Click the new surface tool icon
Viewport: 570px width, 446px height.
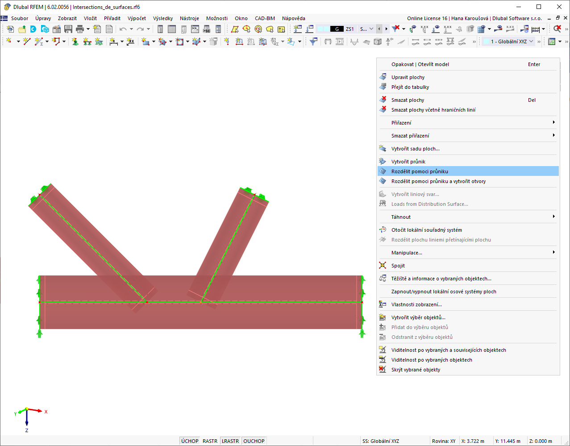pyautogui.click(x=146, y=42)
